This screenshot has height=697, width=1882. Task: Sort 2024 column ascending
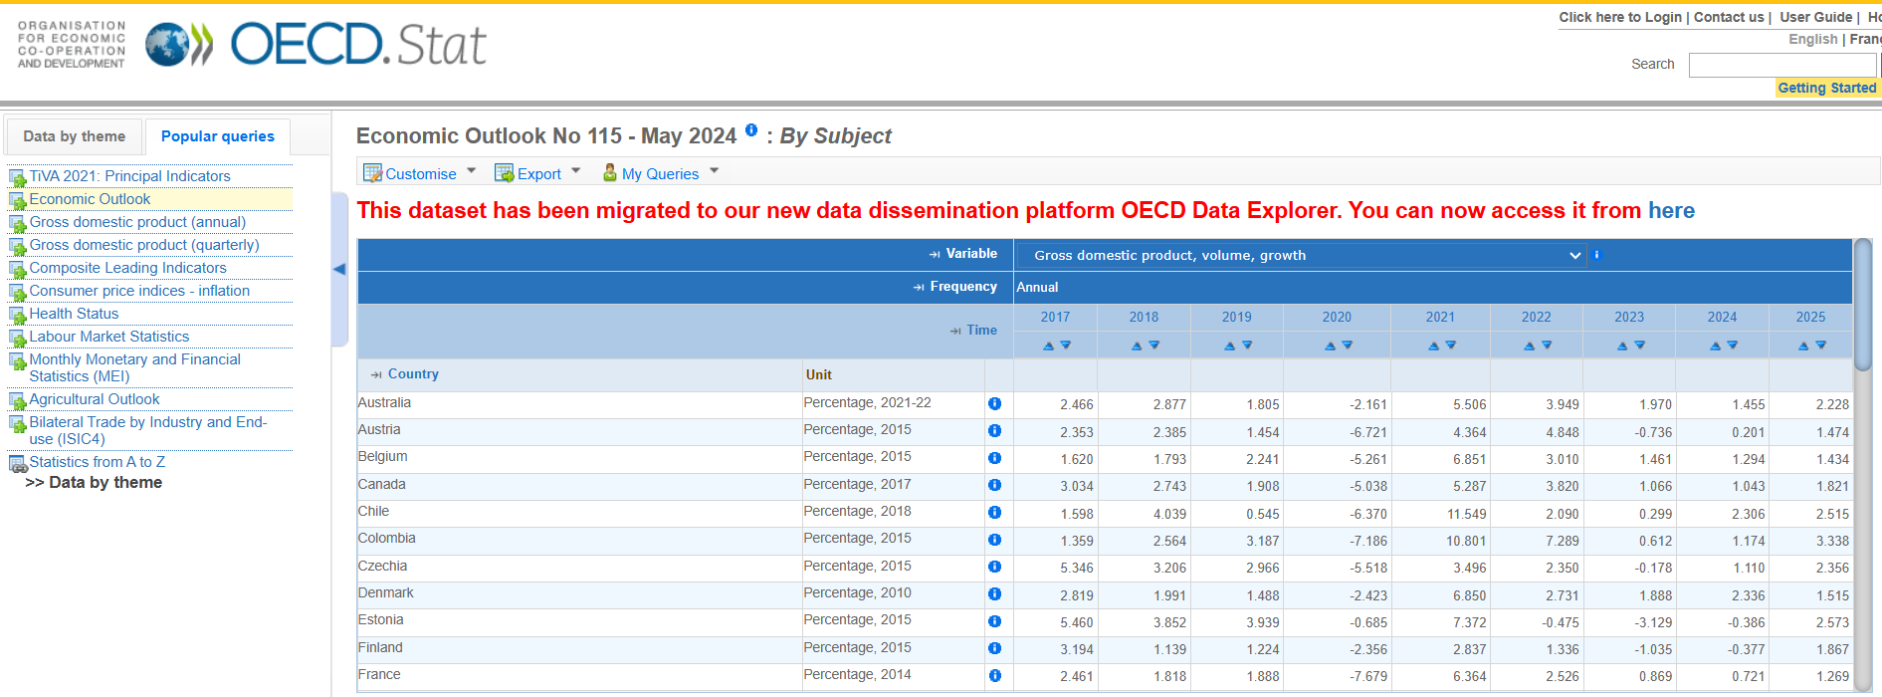pyautogui.click(x=1715, y=346)
